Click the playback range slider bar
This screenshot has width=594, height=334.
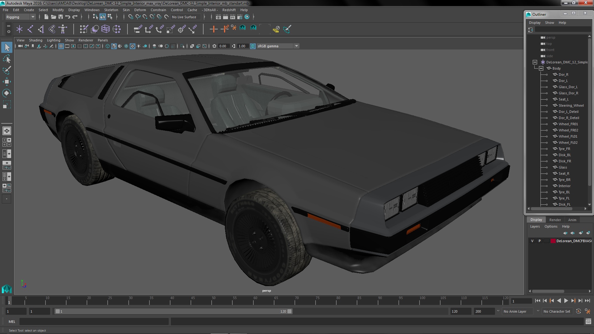(x=173, y=311)
